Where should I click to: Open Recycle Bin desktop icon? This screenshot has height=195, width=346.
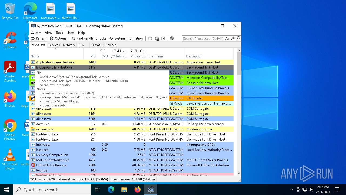[10, 11]
